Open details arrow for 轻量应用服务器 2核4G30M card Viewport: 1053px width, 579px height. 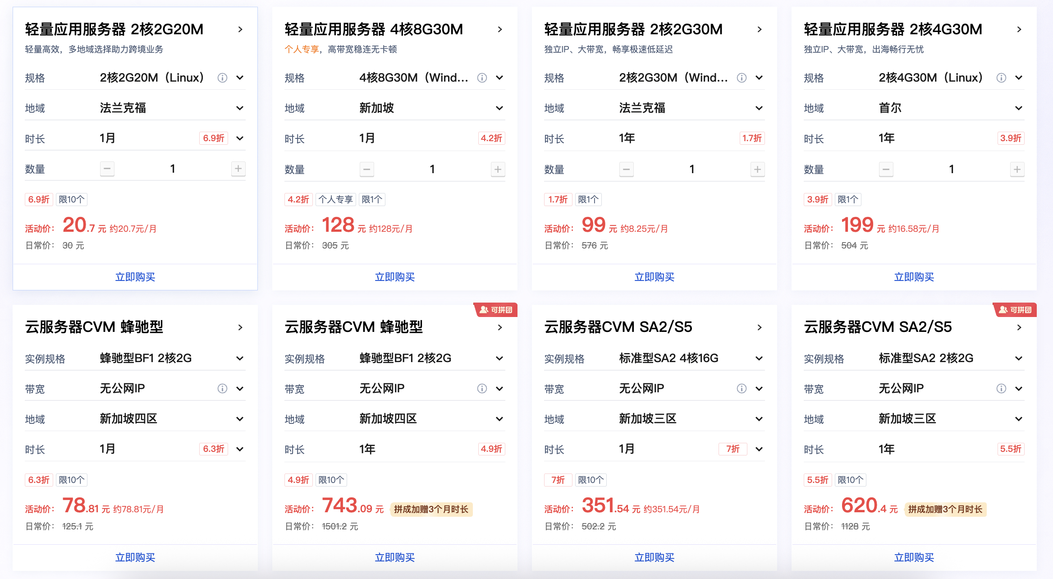coord(1019,29)
